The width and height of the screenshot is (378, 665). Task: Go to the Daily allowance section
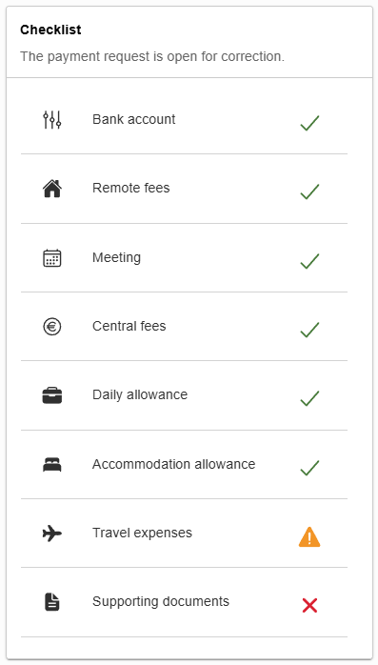click(x=184, y=395)
